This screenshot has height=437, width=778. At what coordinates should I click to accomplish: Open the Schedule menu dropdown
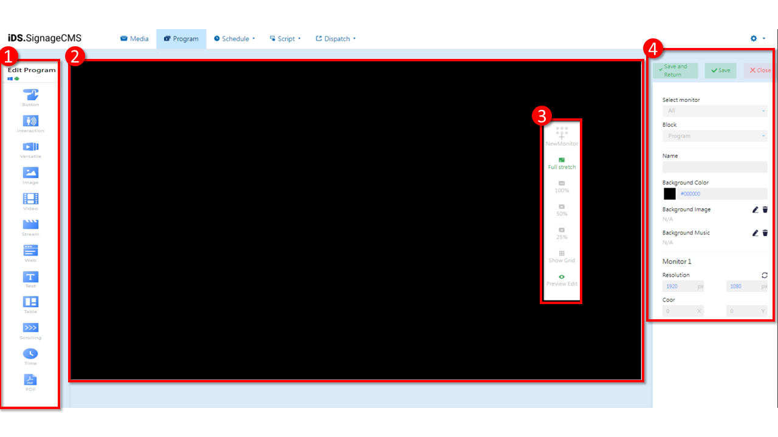tap(234, 39)
